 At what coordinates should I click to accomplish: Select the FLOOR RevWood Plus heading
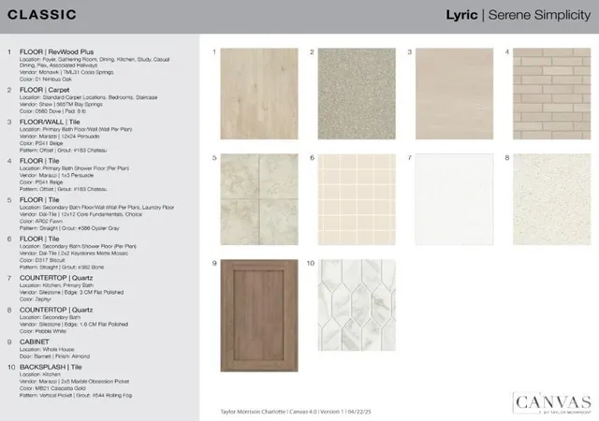coord(56,52)
